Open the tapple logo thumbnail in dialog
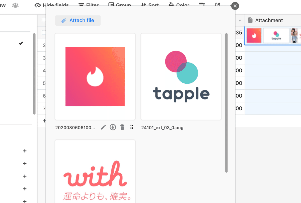 click(181, 77)
